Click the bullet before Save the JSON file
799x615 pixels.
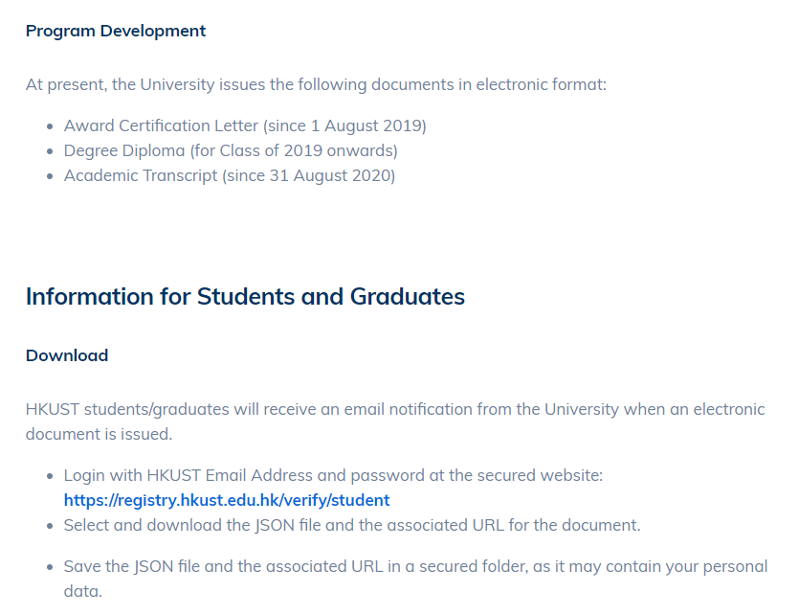pyautogui.click(x=50, y=567)
